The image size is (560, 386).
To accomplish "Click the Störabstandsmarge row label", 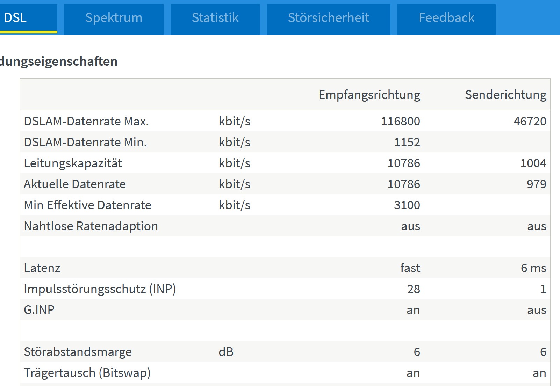I will [78, 352].
